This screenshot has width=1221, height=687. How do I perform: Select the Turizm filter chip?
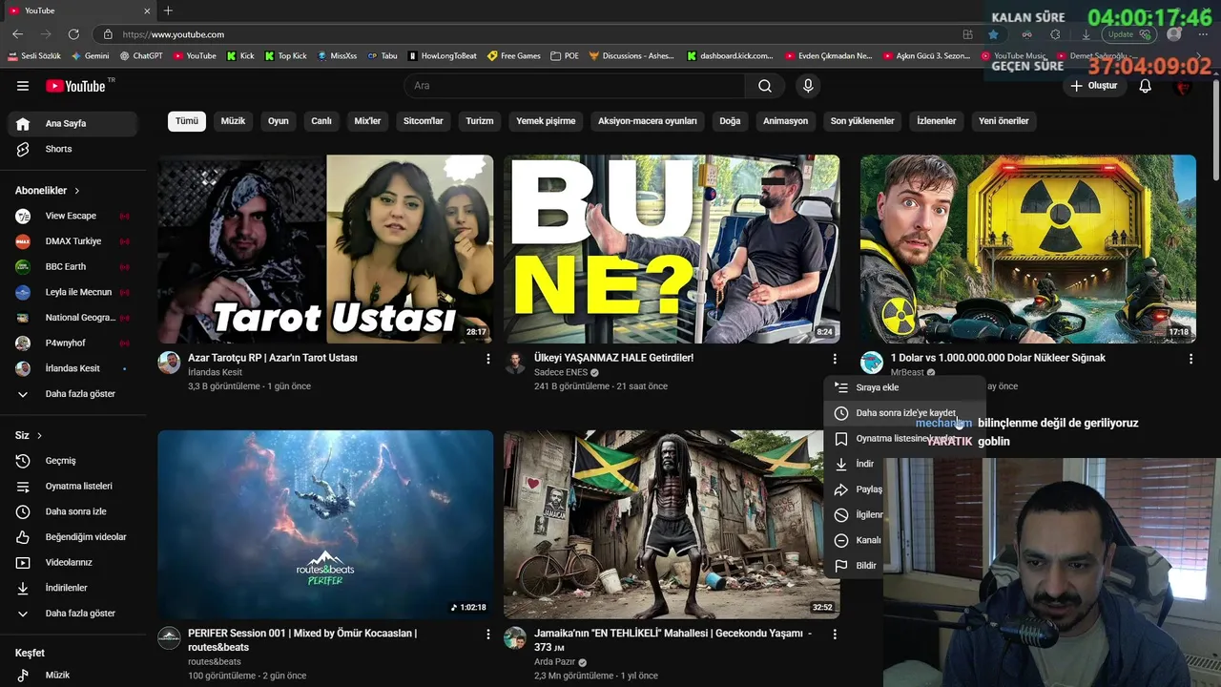pos(480,121)
